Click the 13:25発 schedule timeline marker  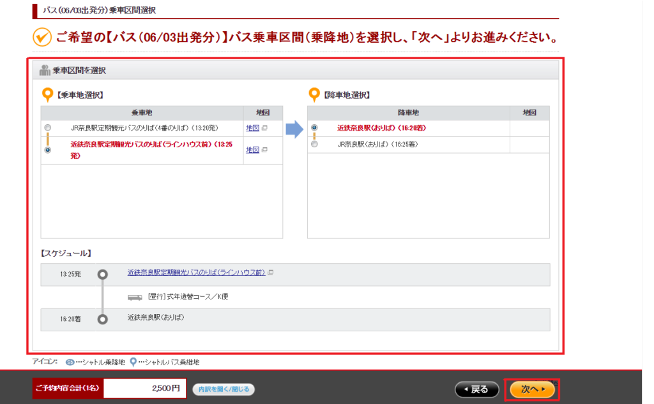point(103,275)
